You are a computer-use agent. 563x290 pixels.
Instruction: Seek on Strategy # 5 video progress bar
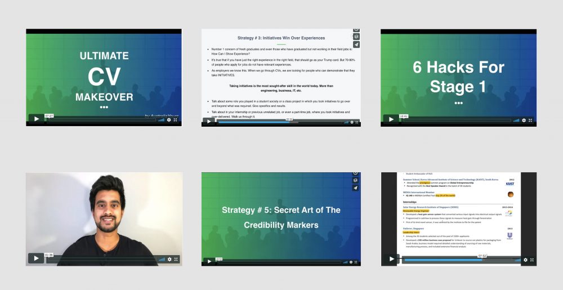pyautogui.click(x=280, y=262)
